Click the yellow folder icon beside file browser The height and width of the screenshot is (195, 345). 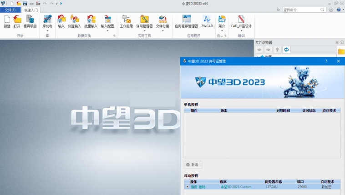pos(341,51)
